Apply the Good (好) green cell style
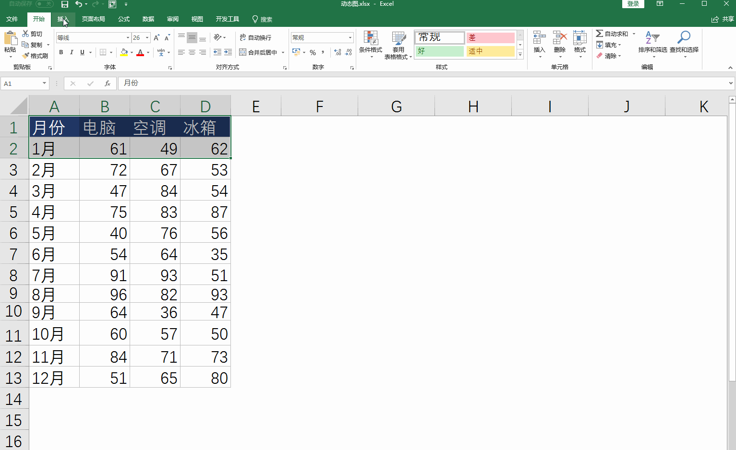 [x=439, y=51]
